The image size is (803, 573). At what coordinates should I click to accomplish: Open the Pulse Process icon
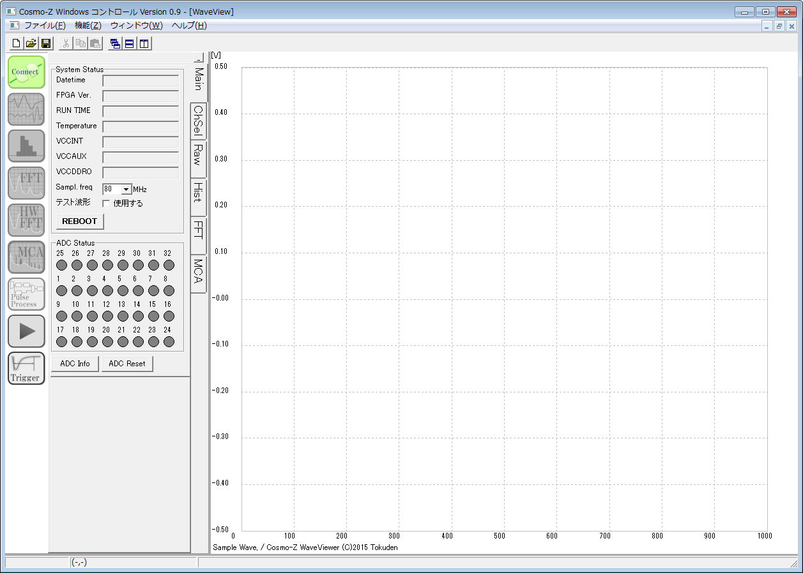tap(26, 294)
